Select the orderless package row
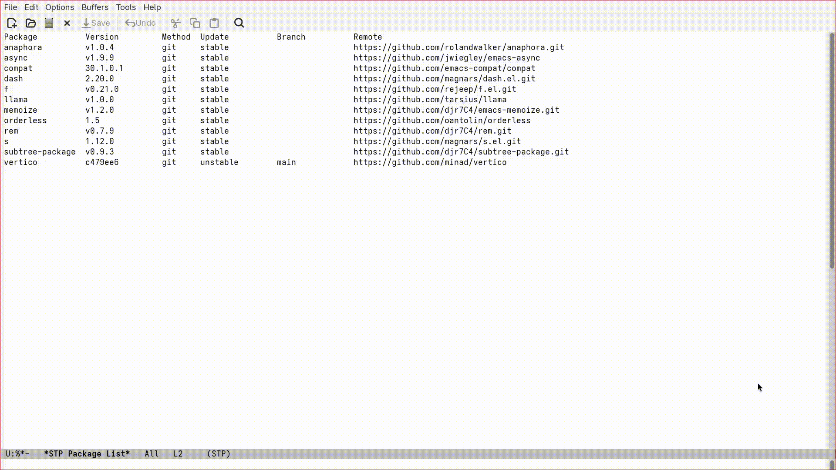Viewport: 836px width, 470px height. click(x=25, y=121)
